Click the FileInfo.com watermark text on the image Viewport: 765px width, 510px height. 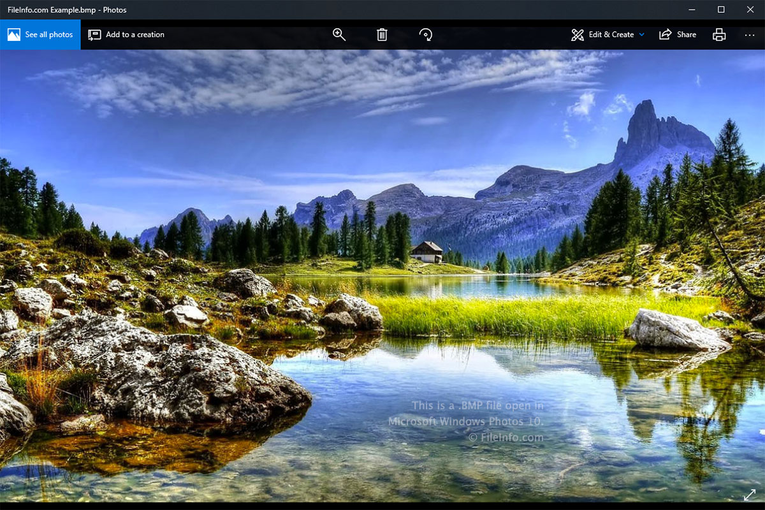tap(506, 437)
